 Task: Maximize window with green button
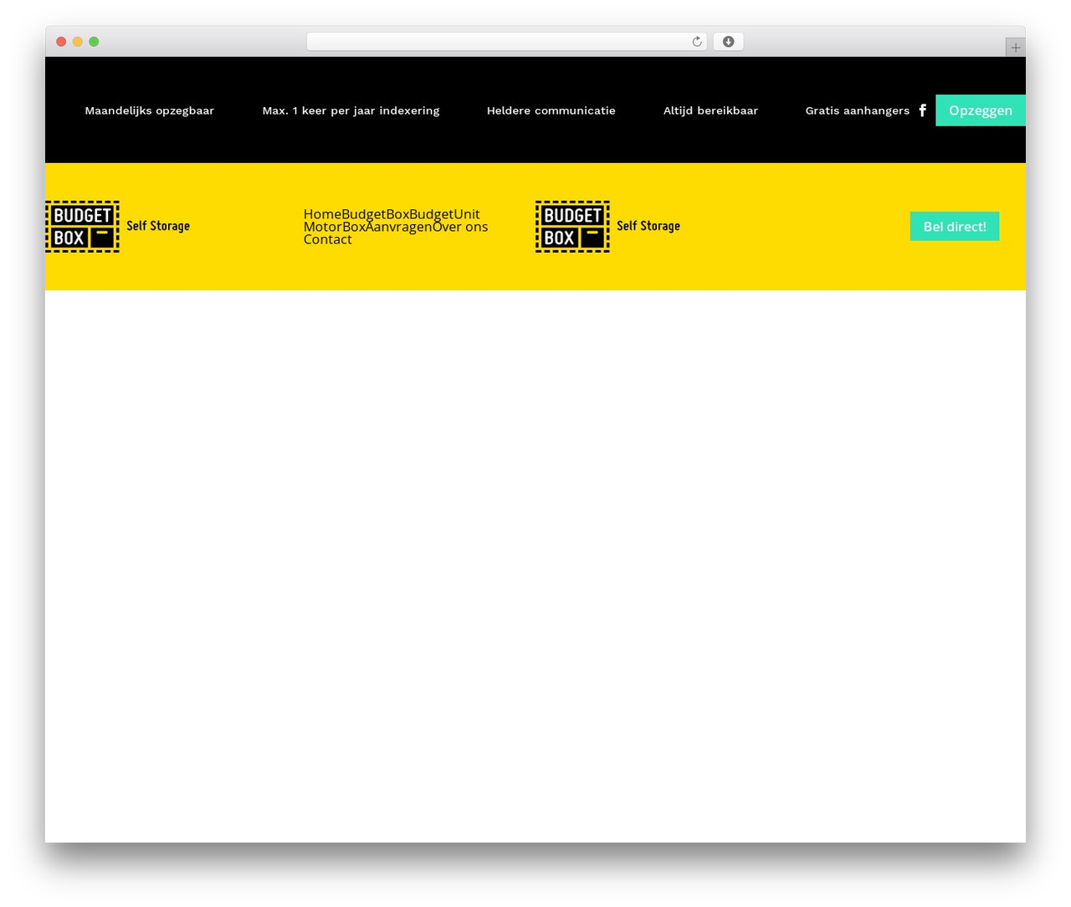(x=94, y=42)
